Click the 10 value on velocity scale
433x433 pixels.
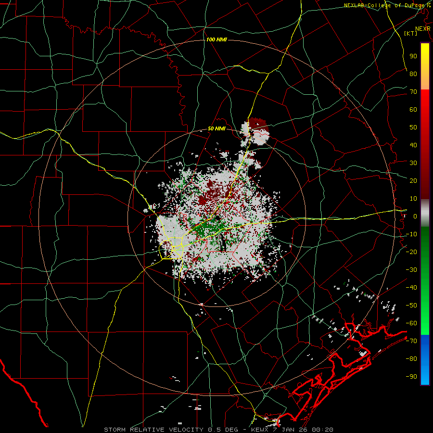point(413,199)
